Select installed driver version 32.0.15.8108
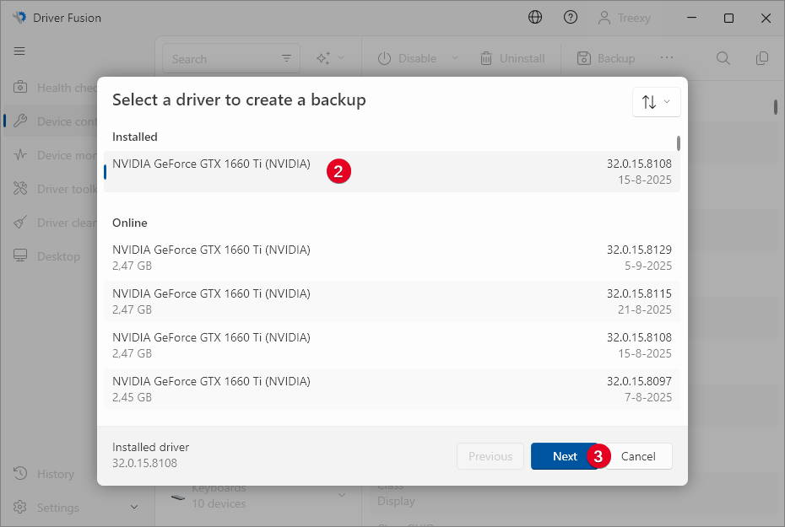 tap(392, 171)
